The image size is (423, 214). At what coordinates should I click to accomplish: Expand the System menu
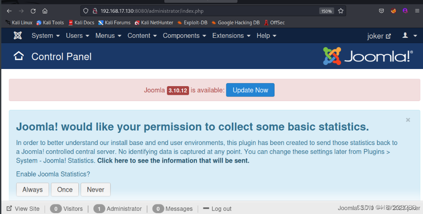pyautogui.click(x=45, y=36)
